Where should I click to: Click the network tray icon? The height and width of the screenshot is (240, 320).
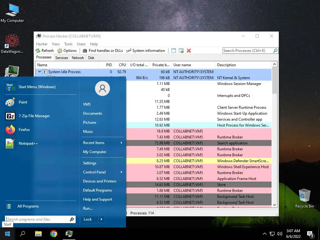tap(272, 234)
